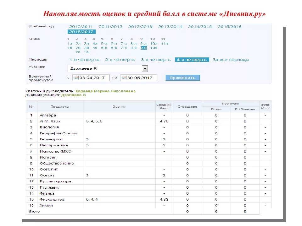Open highlighted class 9-б
This screenshot has width=302, height=226.
pyautogui.click(x=143, y=48)
